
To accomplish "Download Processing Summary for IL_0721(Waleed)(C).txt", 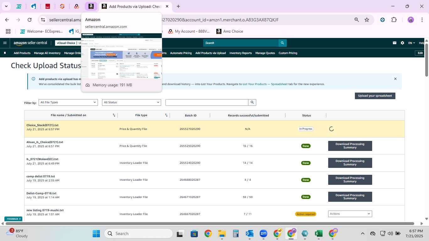I will click(350, 163).
